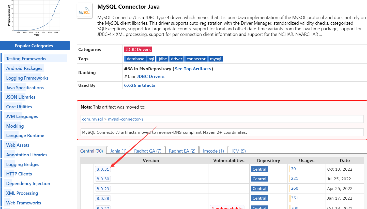Open 221 usages link
The width and height of the screenshot is (367, 209).
coord(295,178)
